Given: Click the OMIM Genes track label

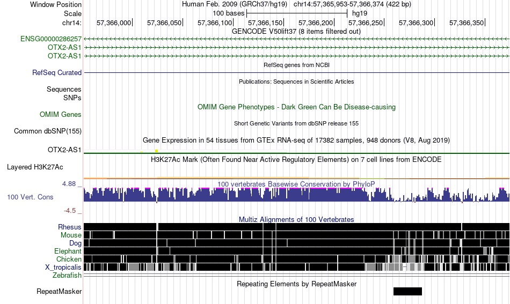Looking at the screenshot, I should tap(61, 114).
